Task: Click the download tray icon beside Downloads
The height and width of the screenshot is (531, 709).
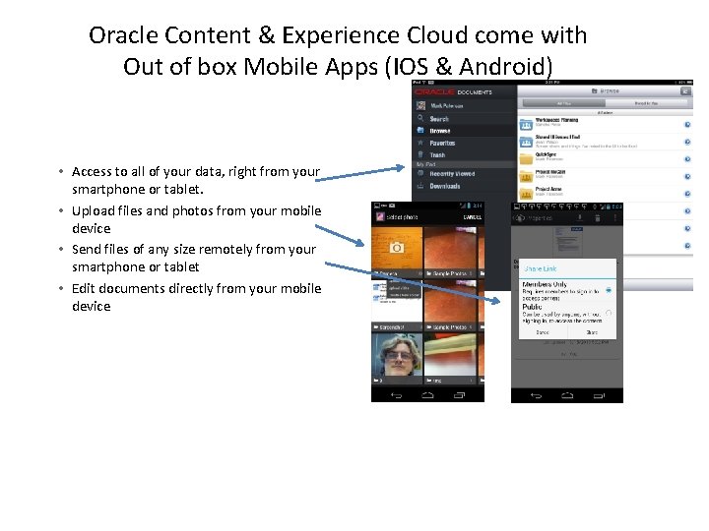Action: point(420,186)
